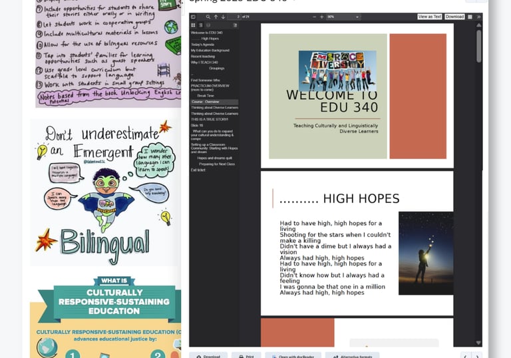Open outline item Welcome to EDU 340
Screen dimensions: 511x358
(207, 33)
